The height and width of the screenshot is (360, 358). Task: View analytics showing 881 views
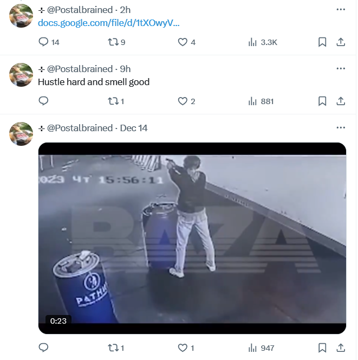point(261,101)
